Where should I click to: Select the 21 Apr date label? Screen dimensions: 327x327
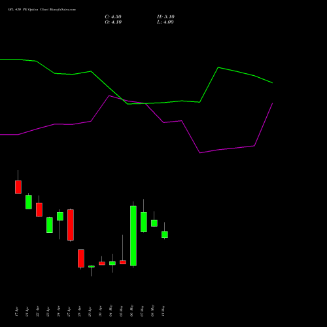coord(27,311)
